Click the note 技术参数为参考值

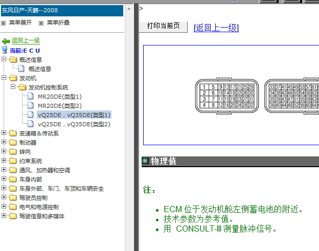click(198, 219)
